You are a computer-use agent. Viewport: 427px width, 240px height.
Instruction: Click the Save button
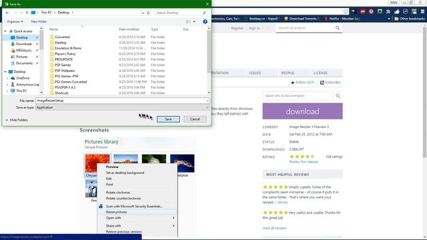point(168,119)
